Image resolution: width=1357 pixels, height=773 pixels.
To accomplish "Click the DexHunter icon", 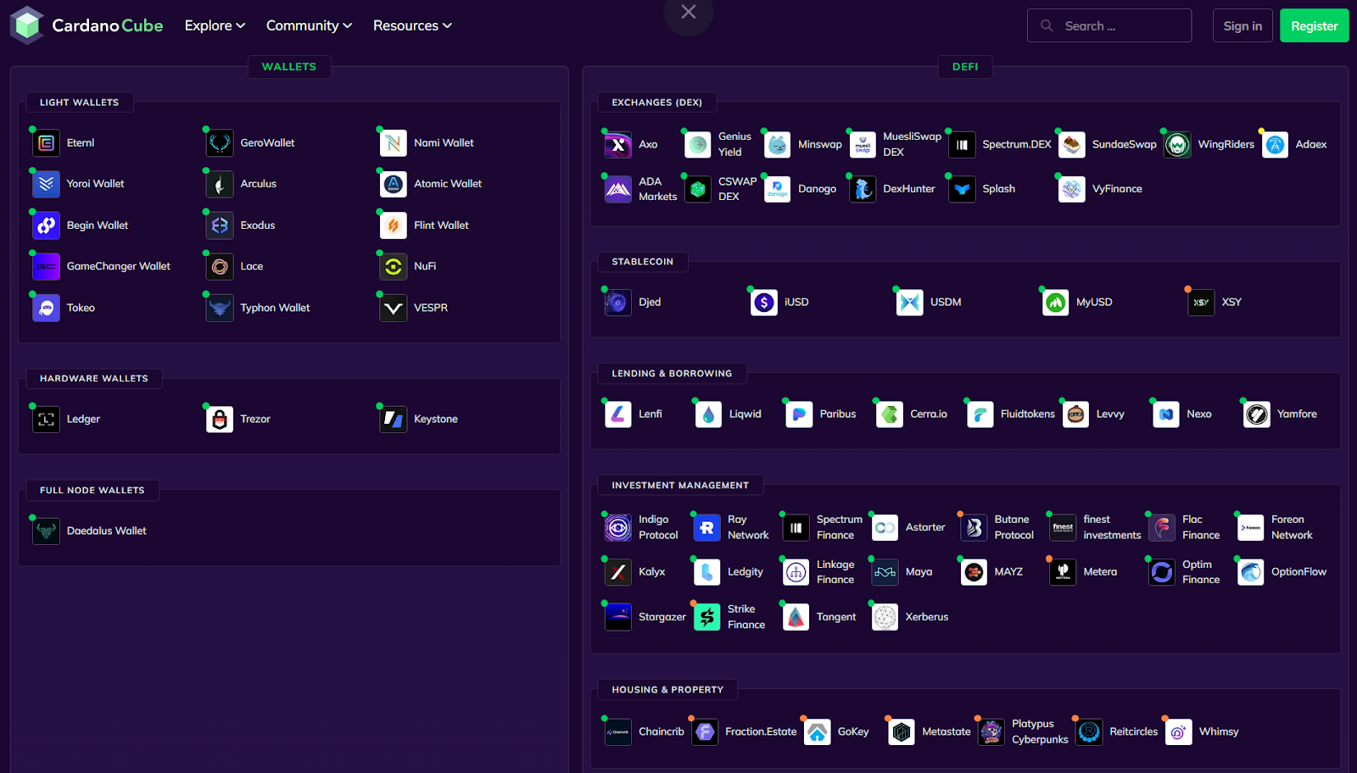I will 863,190.
